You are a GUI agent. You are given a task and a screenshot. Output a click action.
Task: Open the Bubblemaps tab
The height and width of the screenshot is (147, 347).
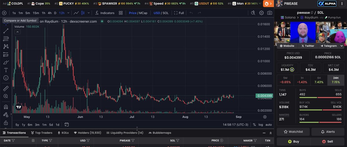160,133
